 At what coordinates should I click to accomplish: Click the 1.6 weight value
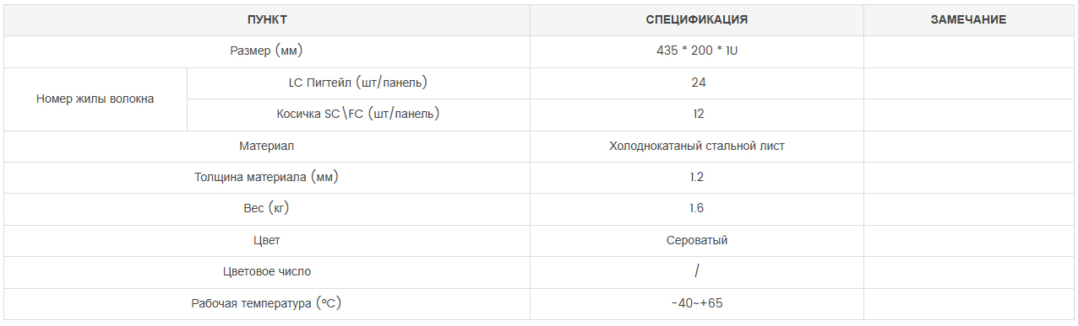[x=697, y=209]
